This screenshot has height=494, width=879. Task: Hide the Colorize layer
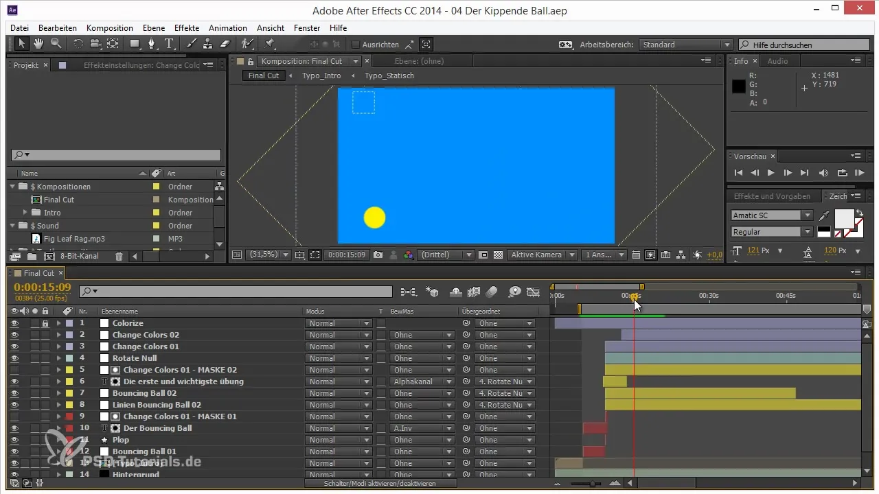click(14, 323)
